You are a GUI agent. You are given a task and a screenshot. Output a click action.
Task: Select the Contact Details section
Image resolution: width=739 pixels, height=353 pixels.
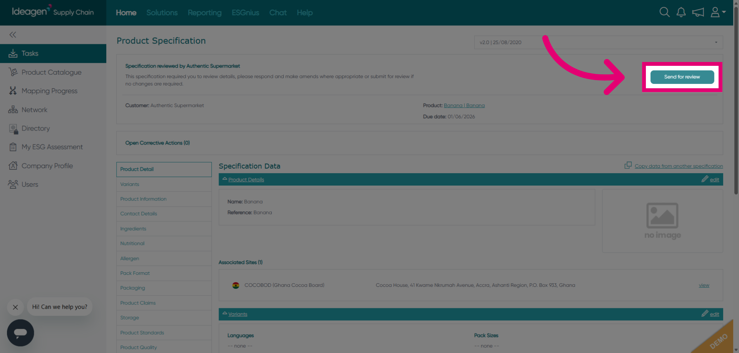pyautogui.click(x=164, y=214)
